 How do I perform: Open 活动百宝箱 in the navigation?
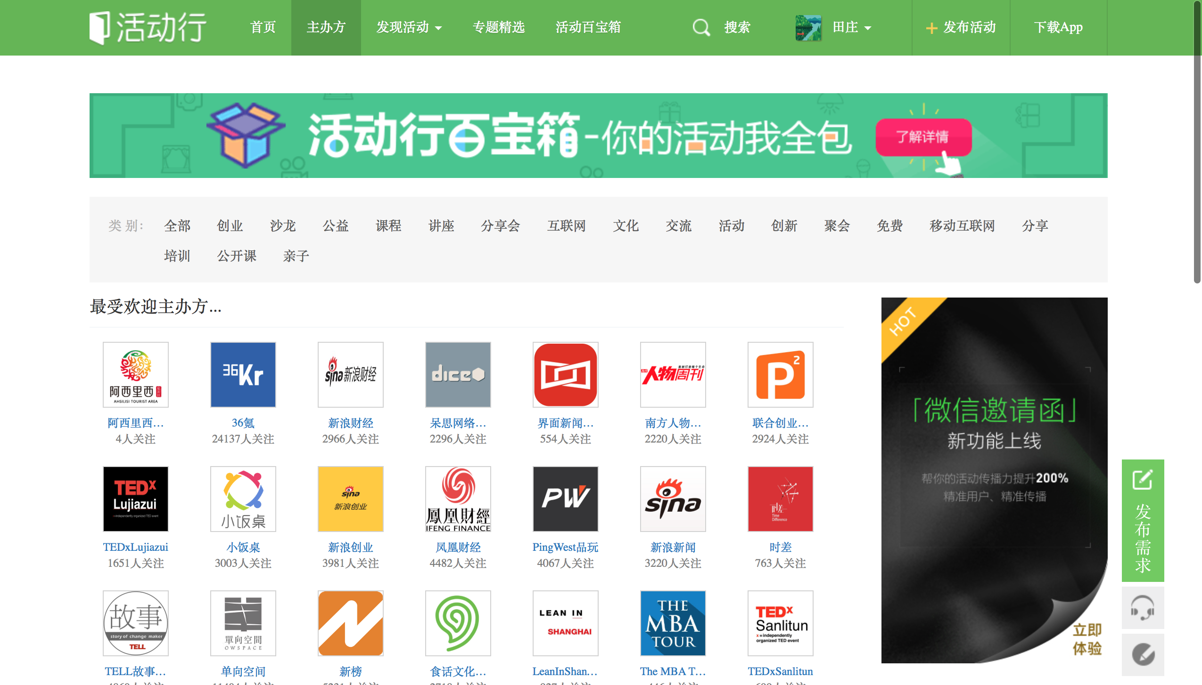tap(588, 27)
